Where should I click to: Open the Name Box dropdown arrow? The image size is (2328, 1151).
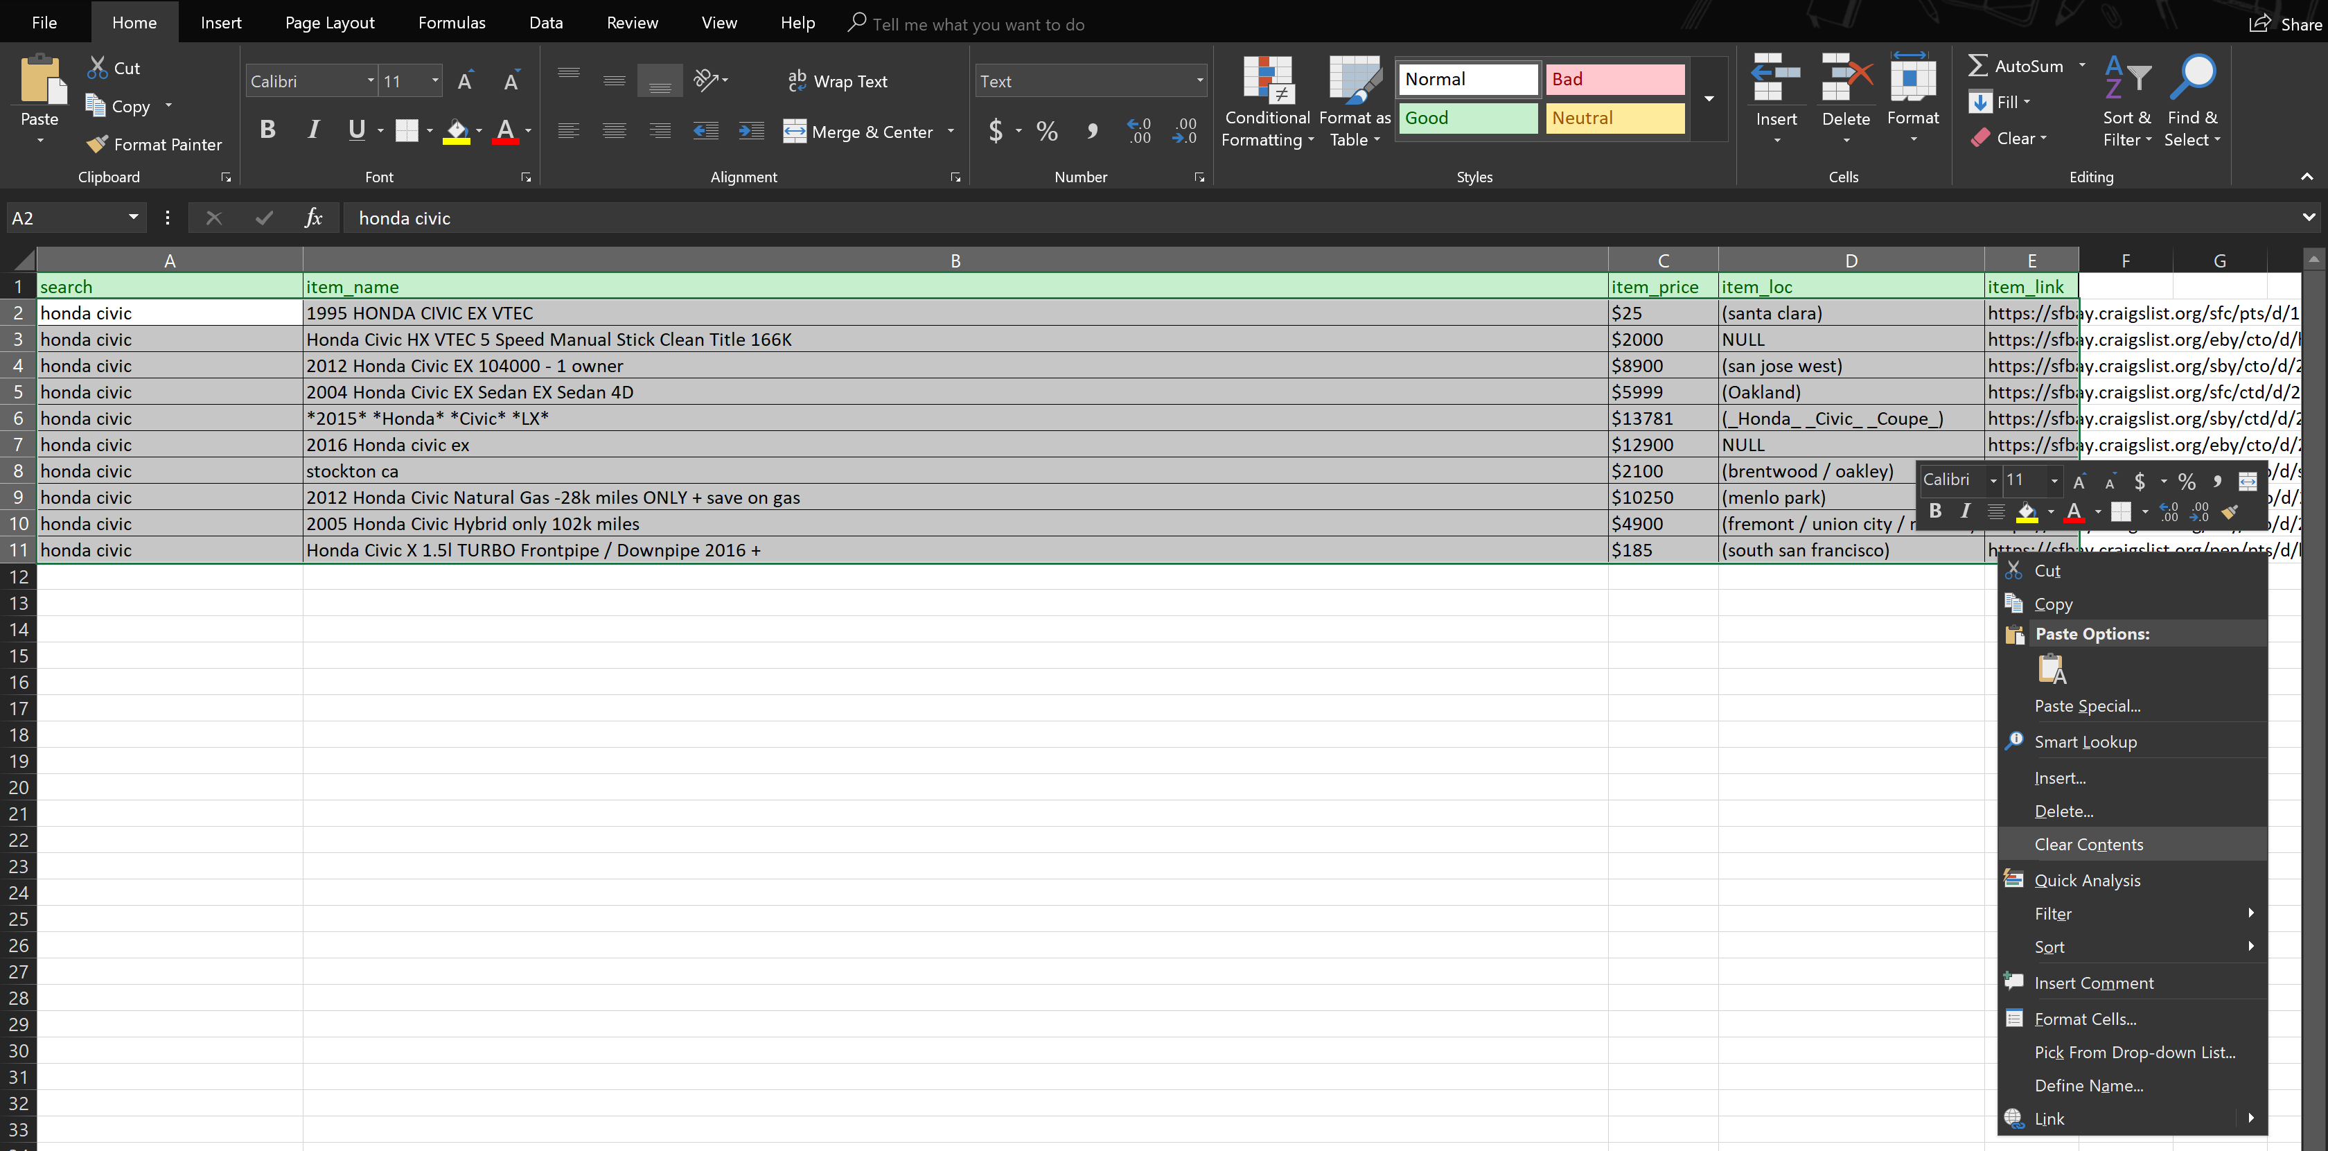click(x=133, y=218)
